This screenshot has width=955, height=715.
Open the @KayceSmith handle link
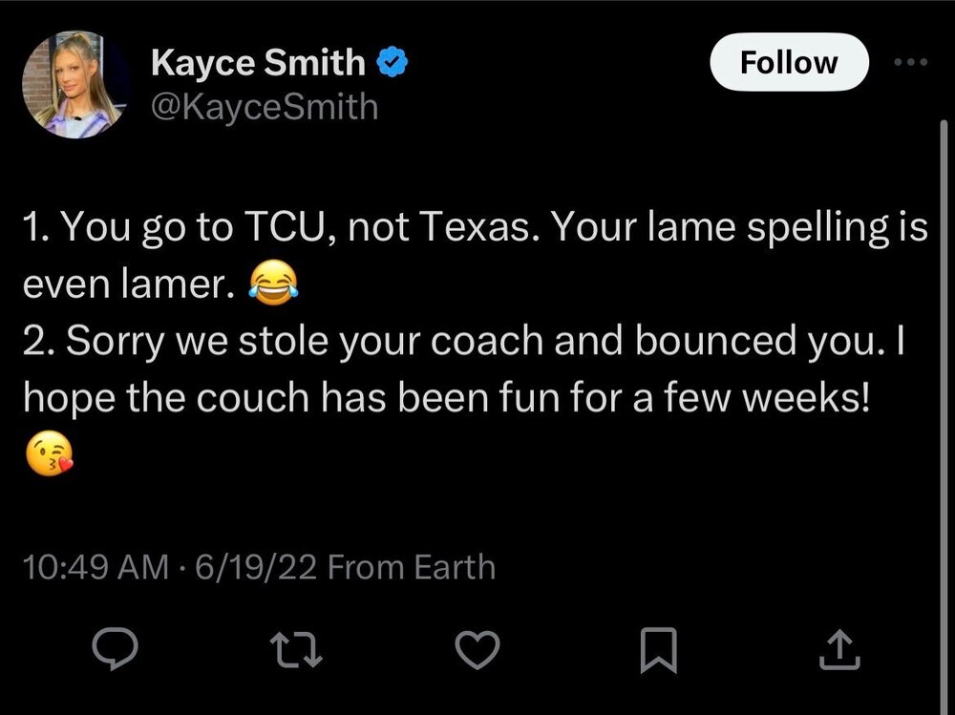click(x=265, y=106)
